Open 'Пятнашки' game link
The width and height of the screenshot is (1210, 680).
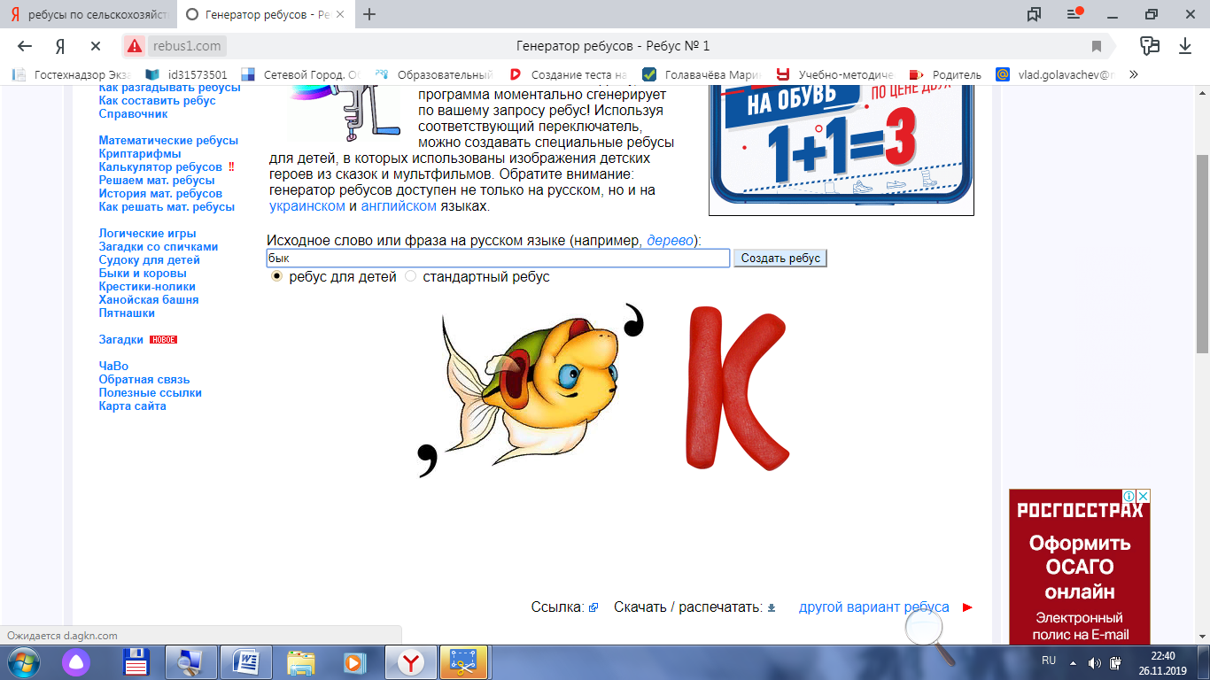point(127,313)
